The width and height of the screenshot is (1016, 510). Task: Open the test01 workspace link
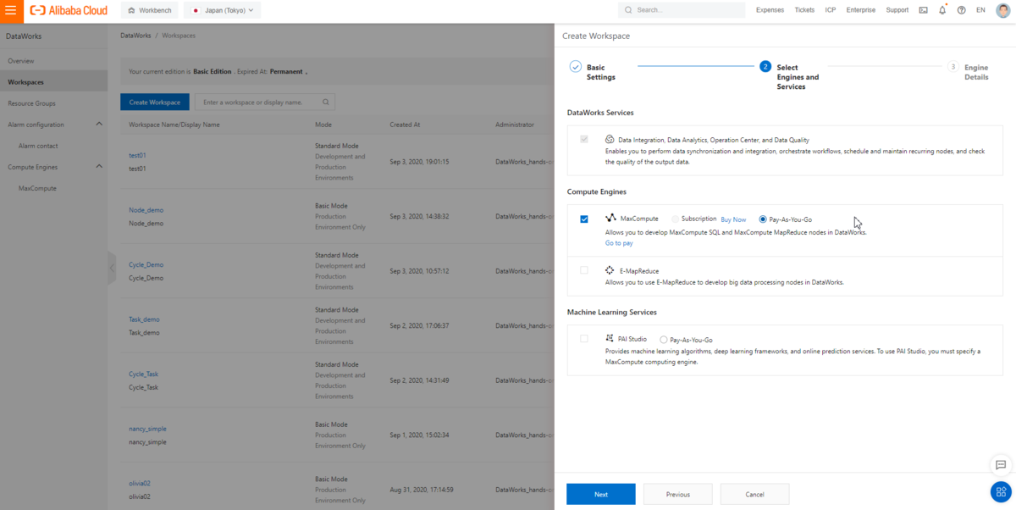[x=137, y=155]
